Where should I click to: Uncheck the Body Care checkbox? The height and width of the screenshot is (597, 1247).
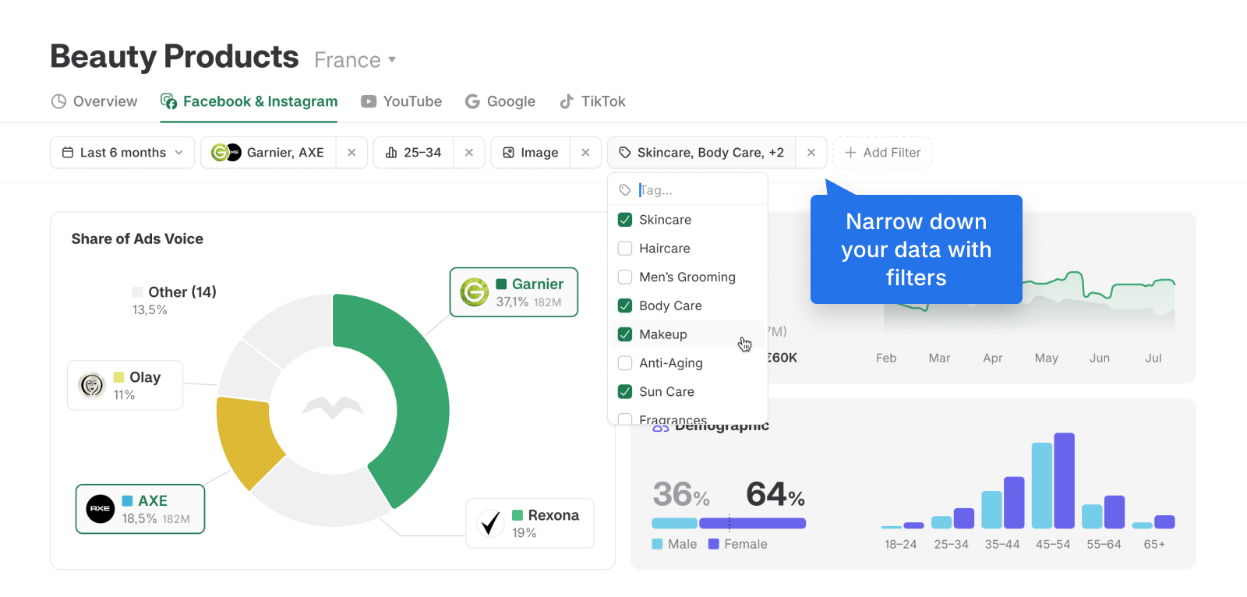[x=625, y=306]
